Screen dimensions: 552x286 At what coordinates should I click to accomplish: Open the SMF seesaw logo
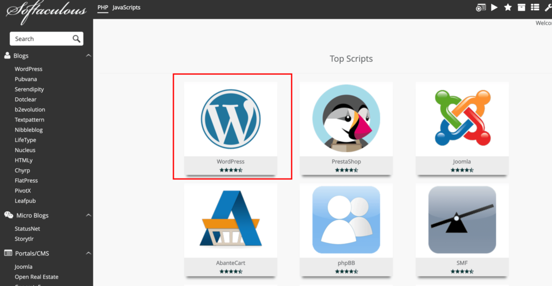pyautogui.click(x=462, y=220)
